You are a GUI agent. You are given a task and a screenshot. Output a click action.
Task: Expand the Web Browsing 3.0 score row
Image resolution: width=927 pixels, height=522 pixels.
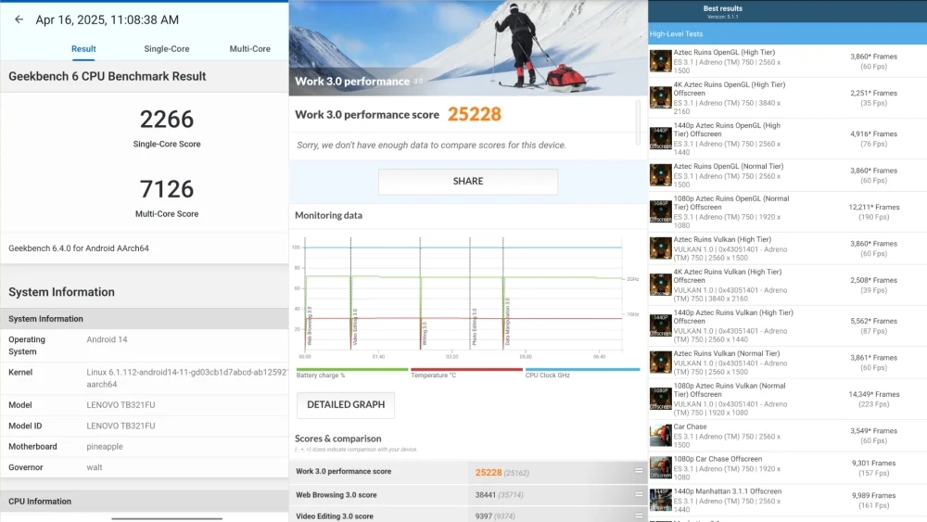[x=638, y=495]
